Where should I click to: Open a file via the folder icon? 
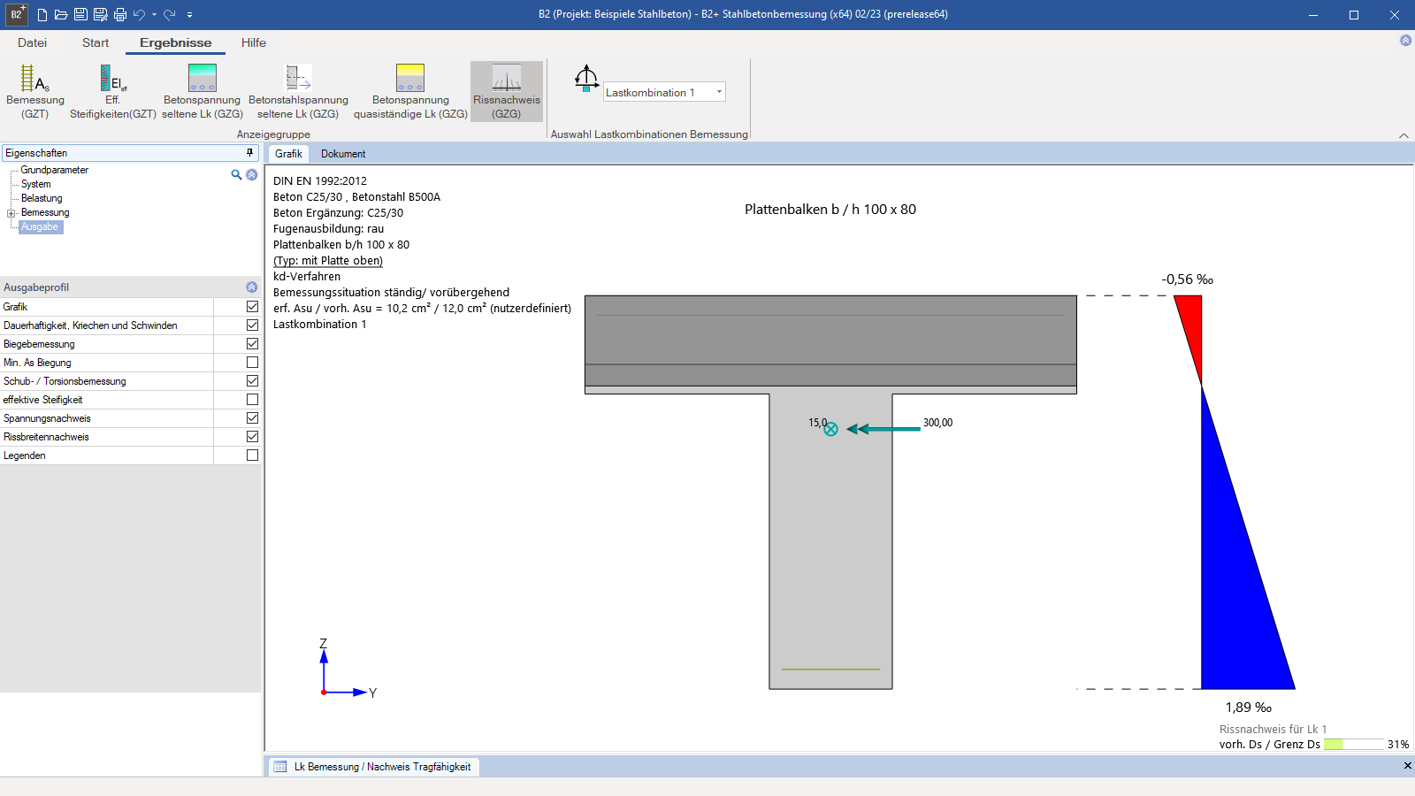[61, 14]
